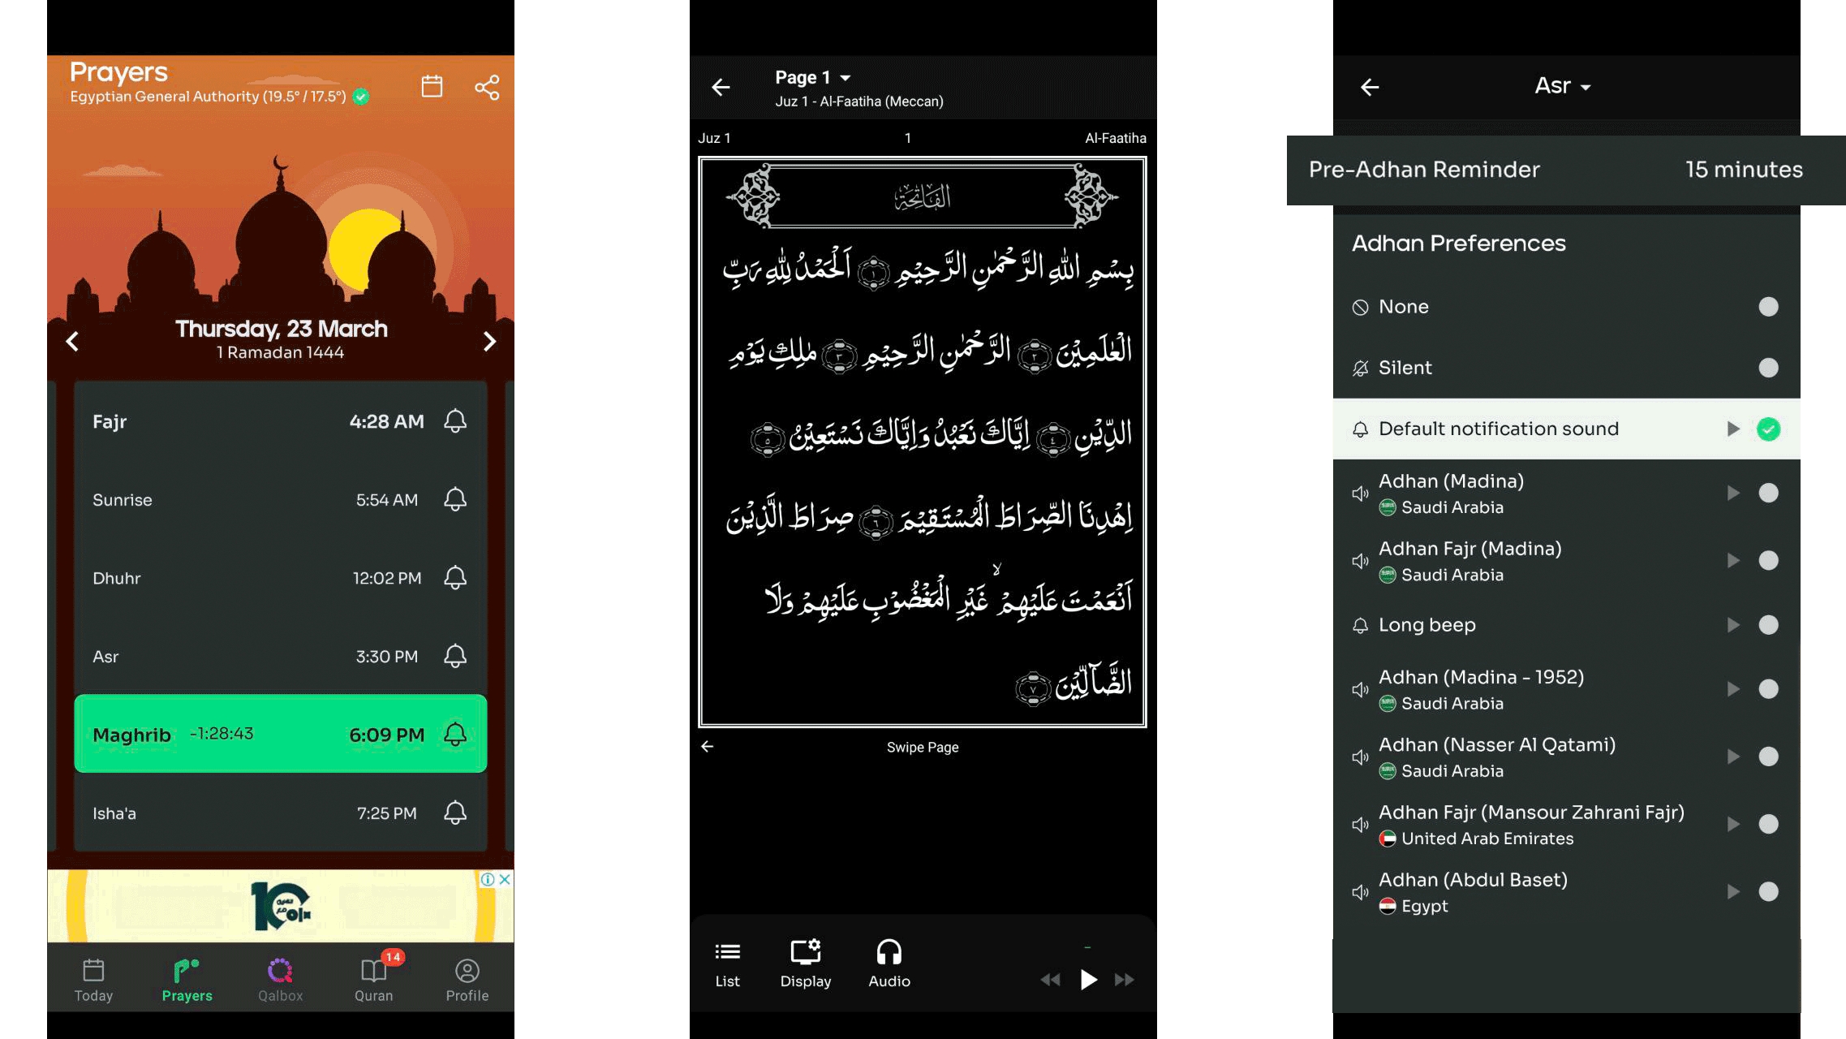Select Default notification sound radio
The width and height of the screenshot is (1846, 1039).
pos(1768,429)
